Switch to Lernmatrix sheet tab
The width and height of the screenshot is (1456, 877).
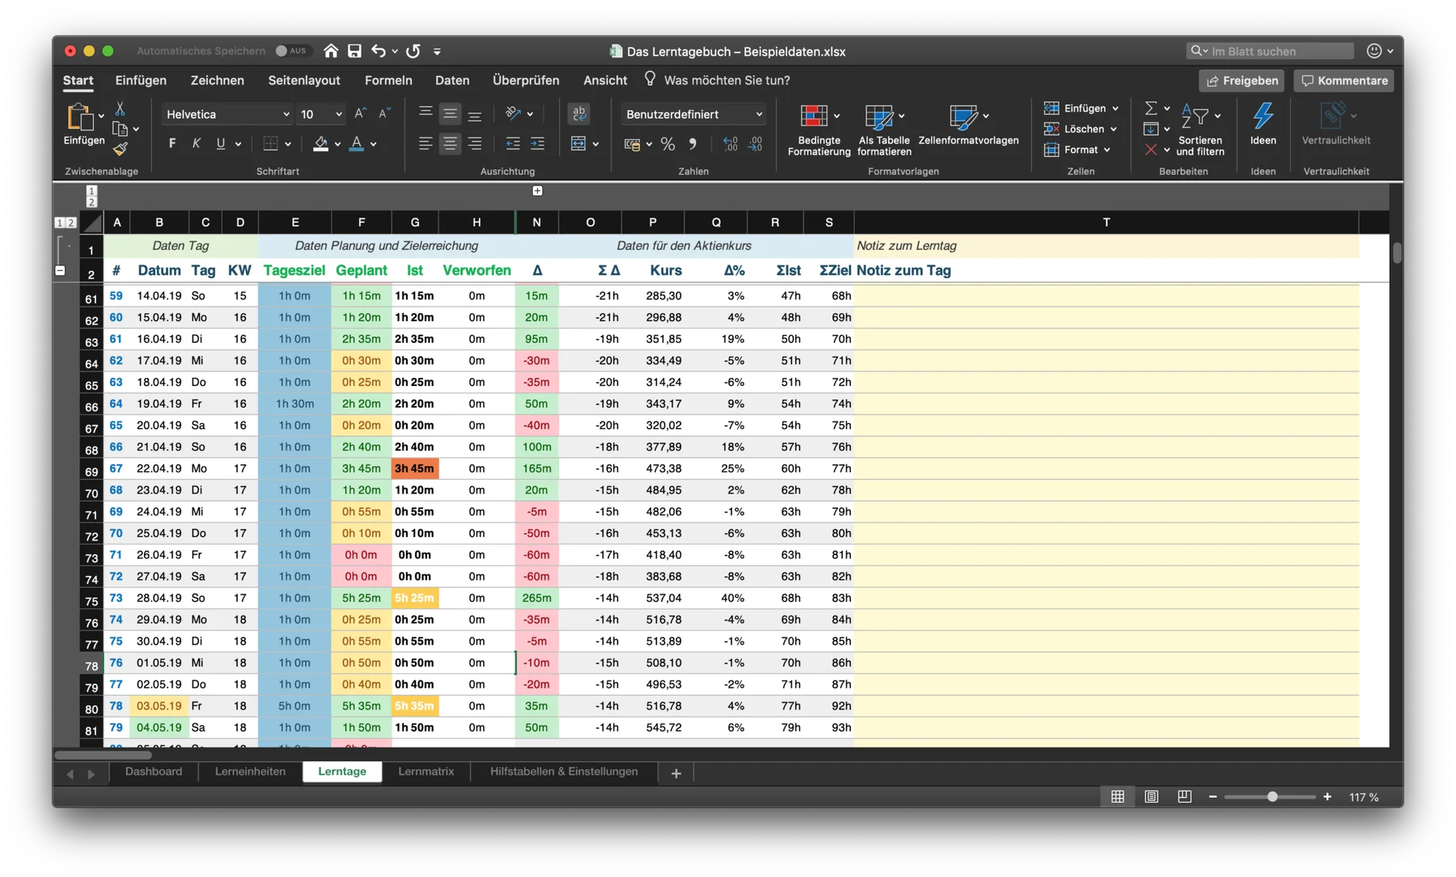pos(426,772)
